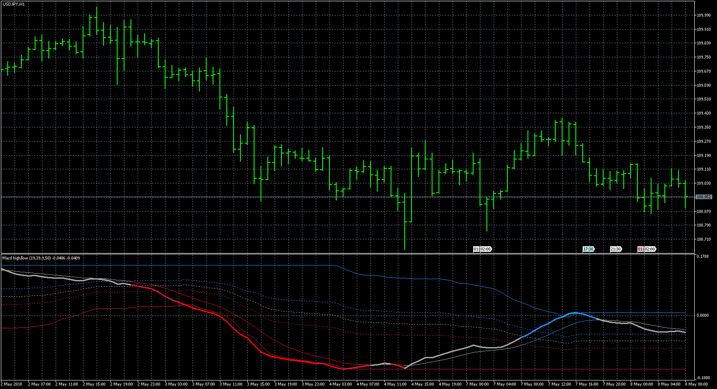
Task: Select the cyan 17:30 event marker
Action: point(589,249)
